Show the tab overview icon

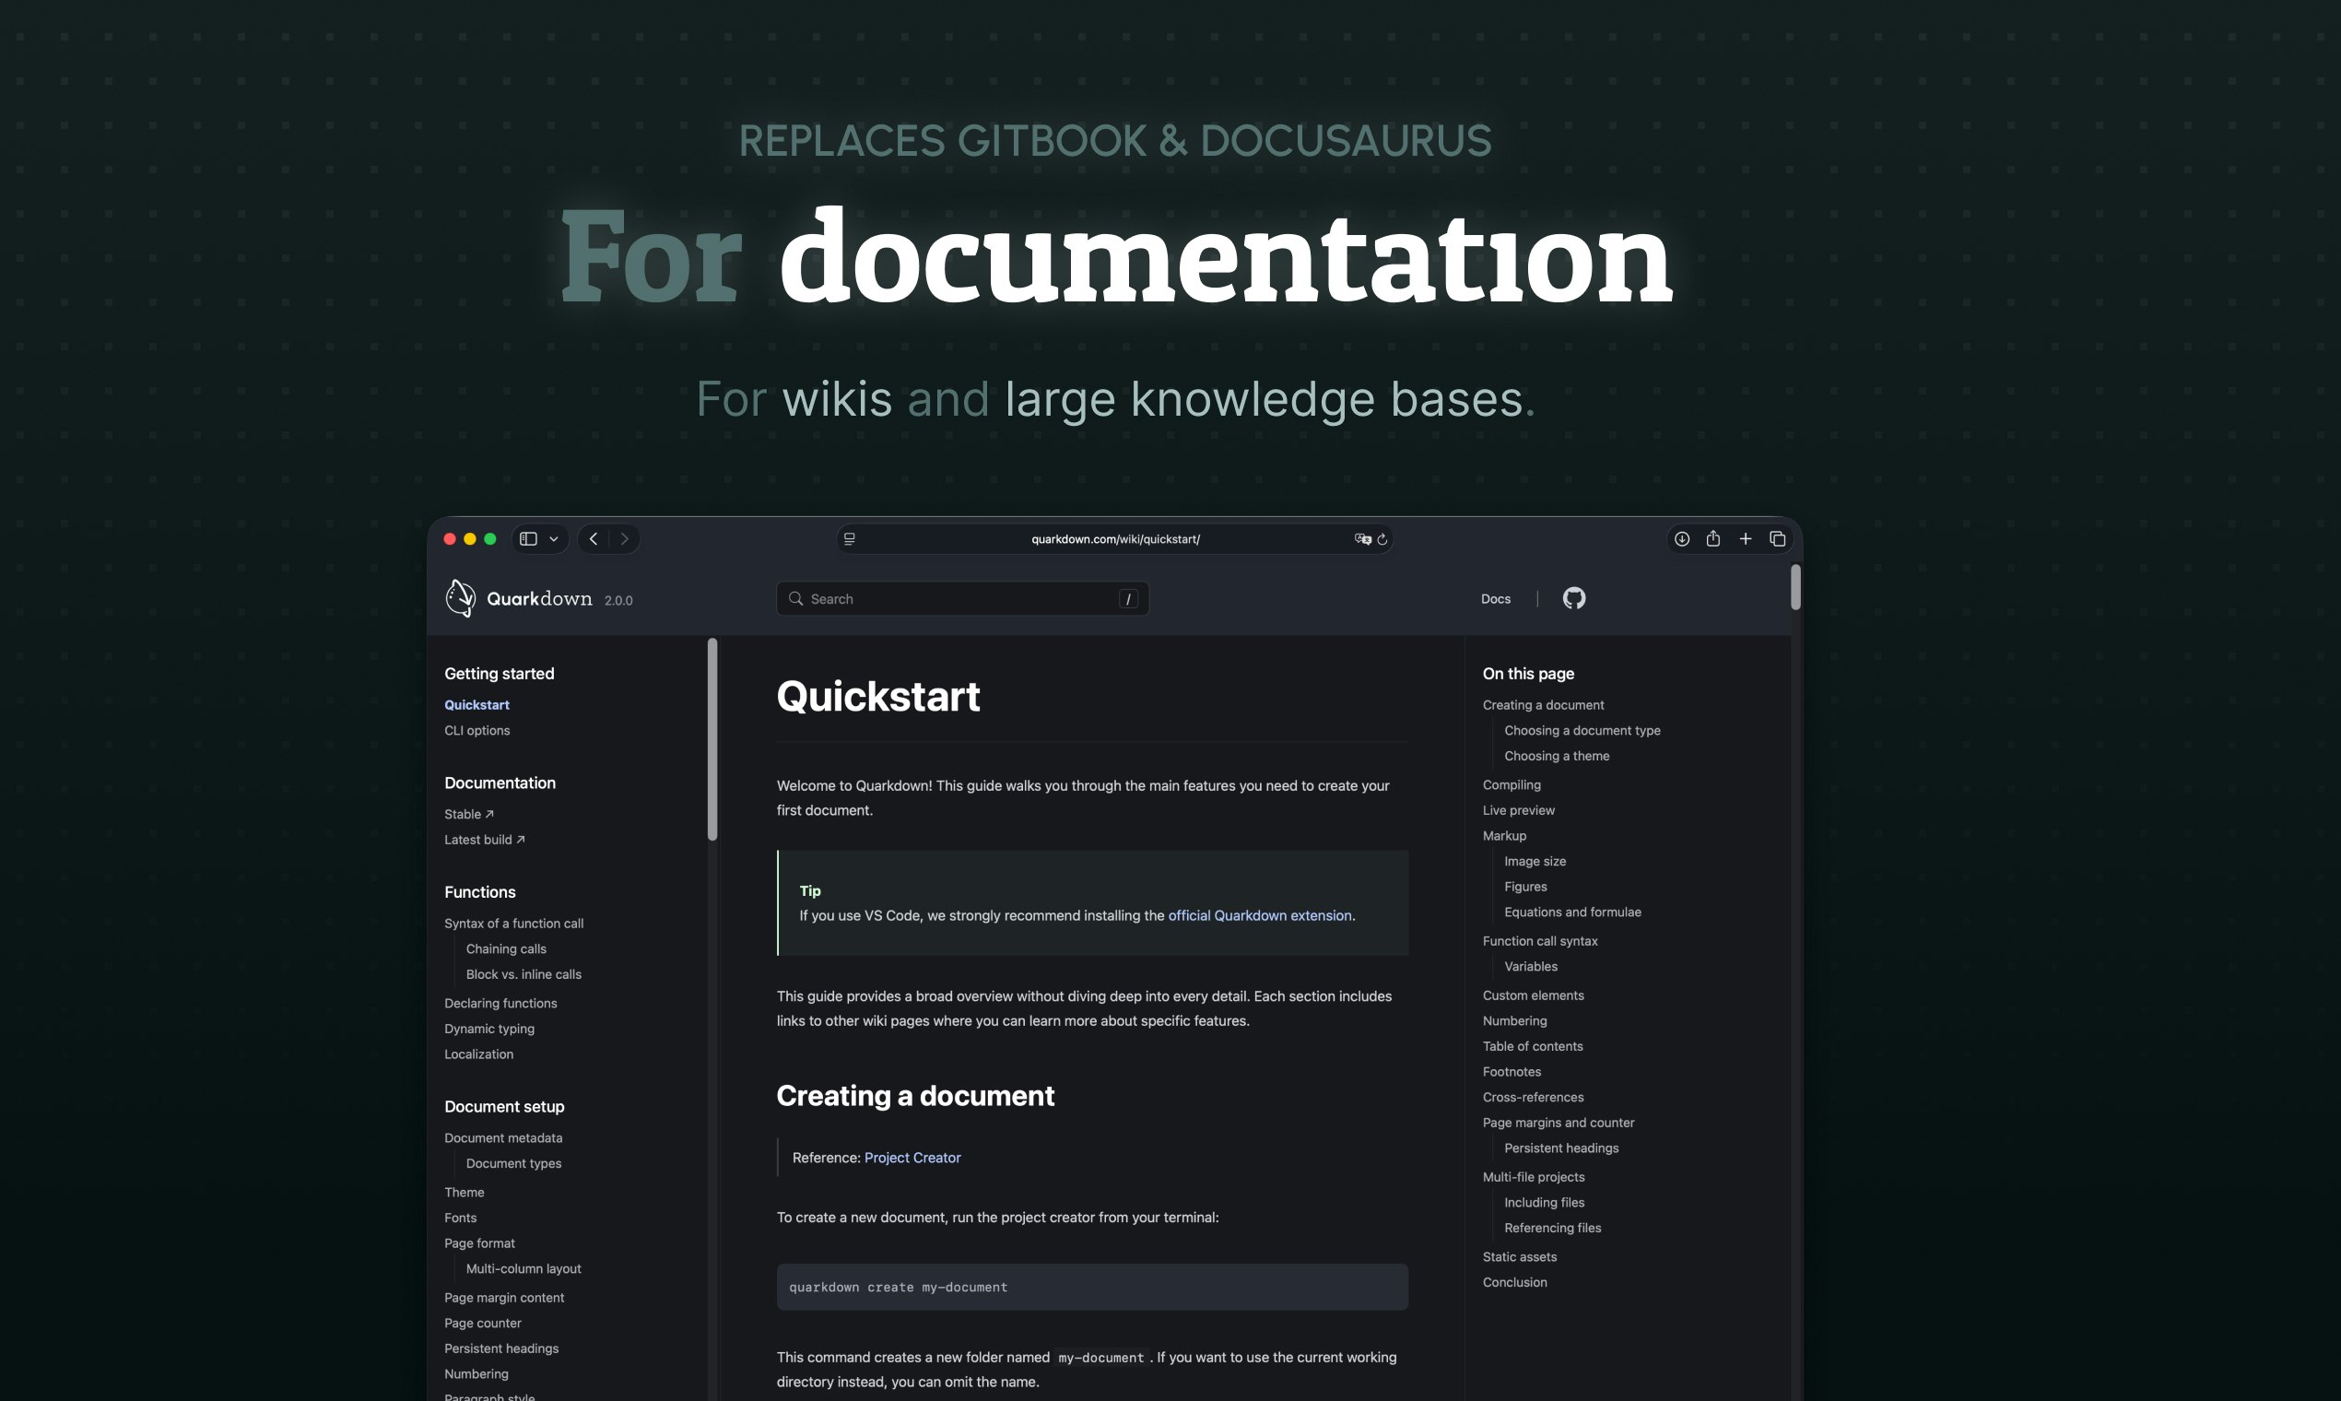(x=1778, y=539)
